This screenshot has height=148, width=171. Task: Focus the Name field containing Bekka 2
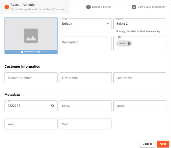pos(140,24)
